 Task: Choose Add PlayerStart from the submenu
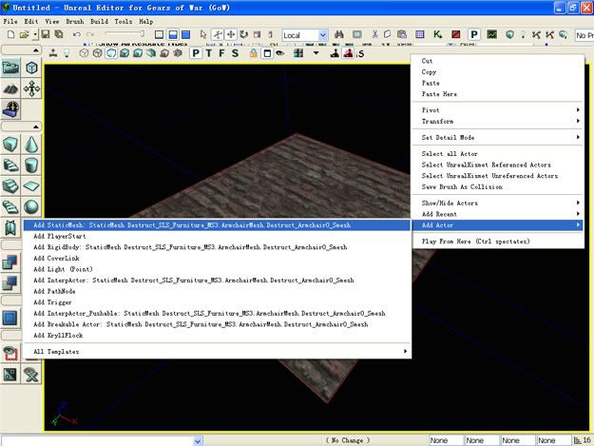click(x=59, y=237)
